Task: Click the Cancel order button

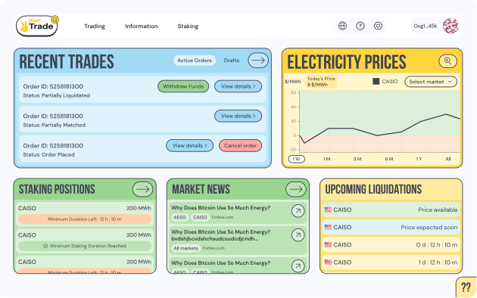Action: (240, 145)
